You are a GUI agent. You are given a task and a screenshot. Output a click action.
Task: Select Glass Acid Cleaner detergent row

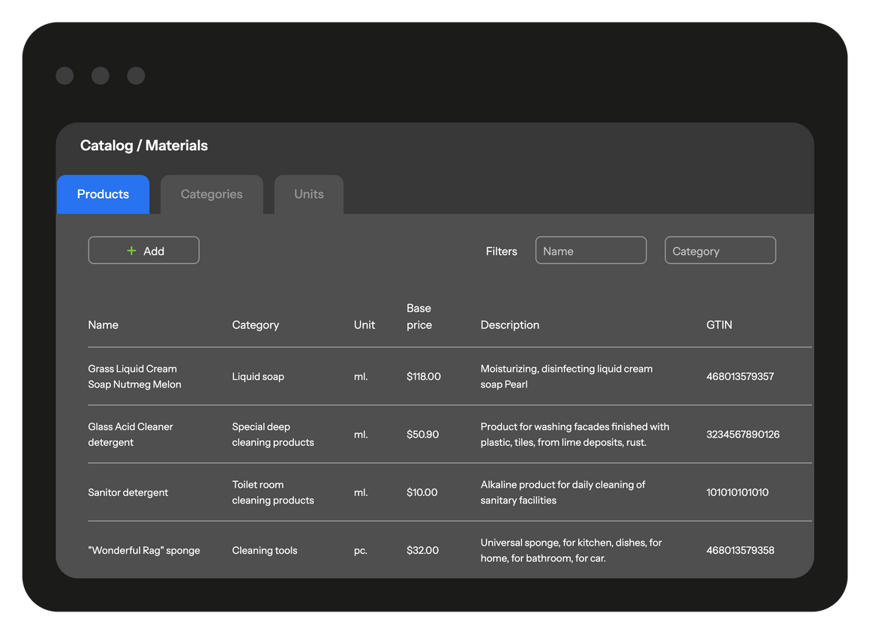pyautogui.click(x=130, y=435)
